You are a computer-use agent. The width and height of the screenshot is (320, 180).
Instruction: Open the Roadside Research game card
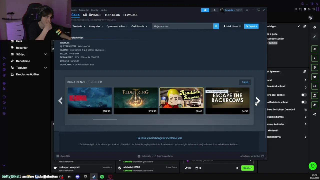click(181, 101)
